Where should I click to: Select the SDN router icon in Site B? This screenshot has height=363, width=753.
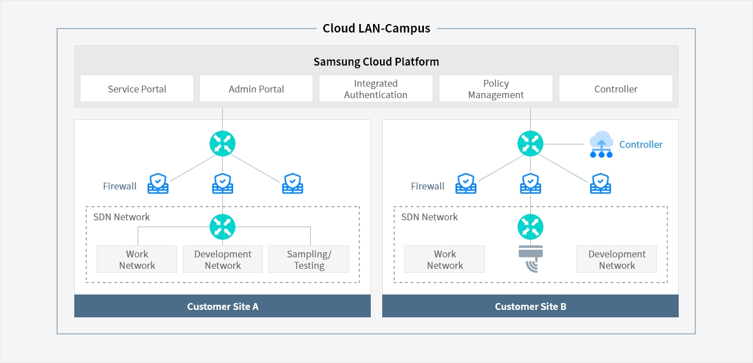click(x=530, y=227)
